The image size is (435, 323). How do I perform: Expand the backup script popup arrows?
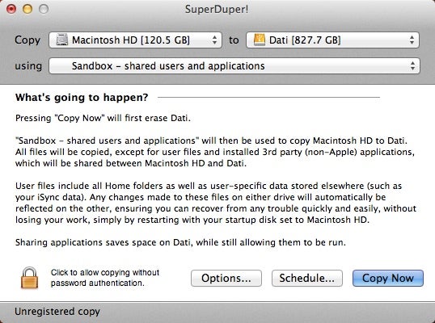click(412, 66)
